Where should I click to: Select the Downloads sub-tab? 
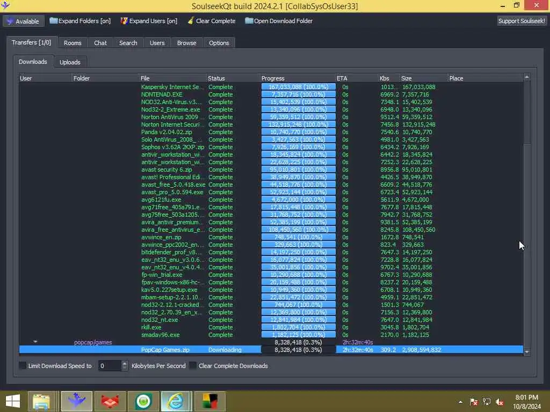(x=33, y=62)
